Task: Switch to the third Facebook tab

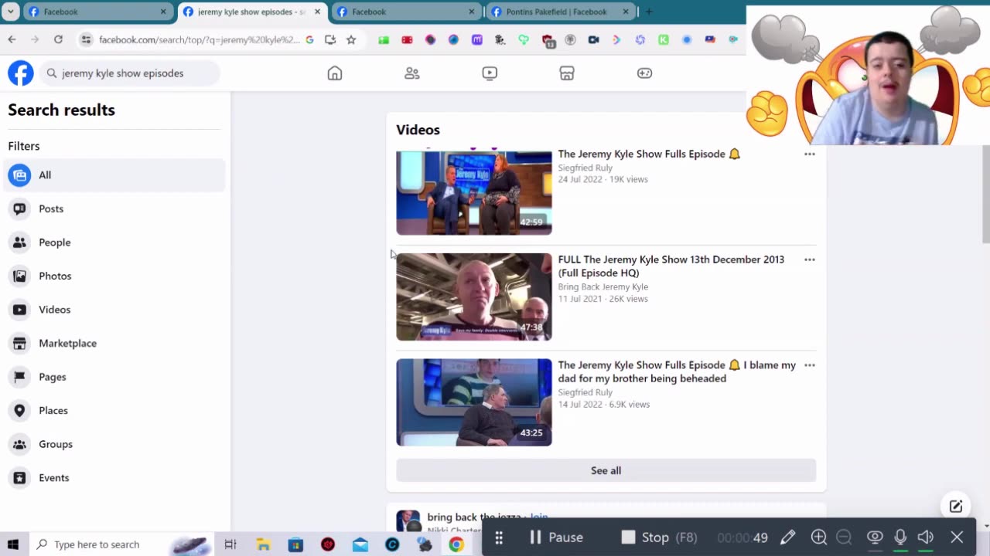Action: 406,12
